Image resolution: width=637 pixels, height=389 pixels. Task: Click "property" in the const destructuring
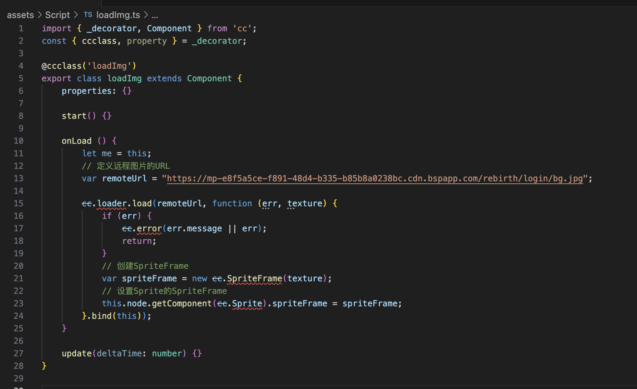click(147, 41)
